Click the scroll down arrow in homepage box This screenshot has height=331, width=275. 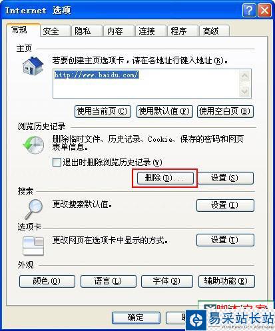pos(245,91)
